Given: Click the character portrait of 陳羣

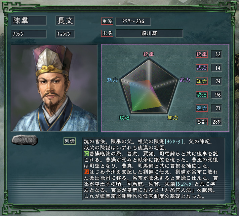Looking at the screenshot, I should [x=54, y=88].
